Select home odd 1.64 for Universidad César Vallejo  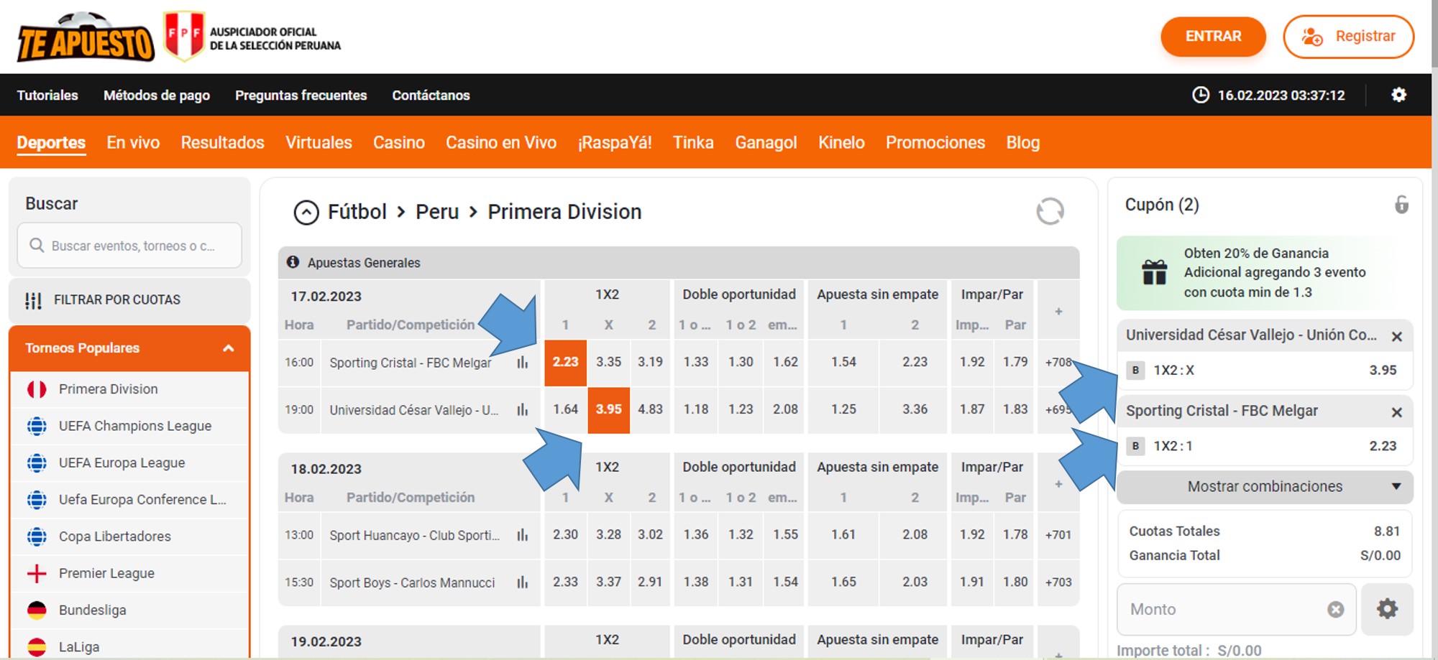[x=566, y=409]
